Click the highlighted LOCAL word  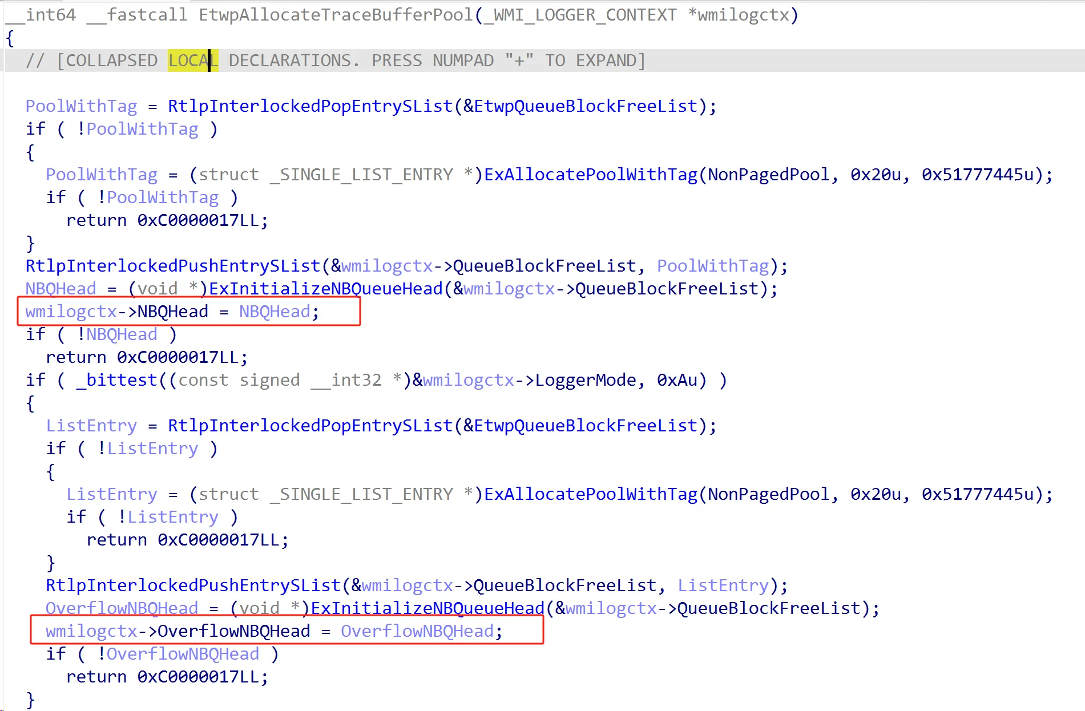tap(192, 60)
